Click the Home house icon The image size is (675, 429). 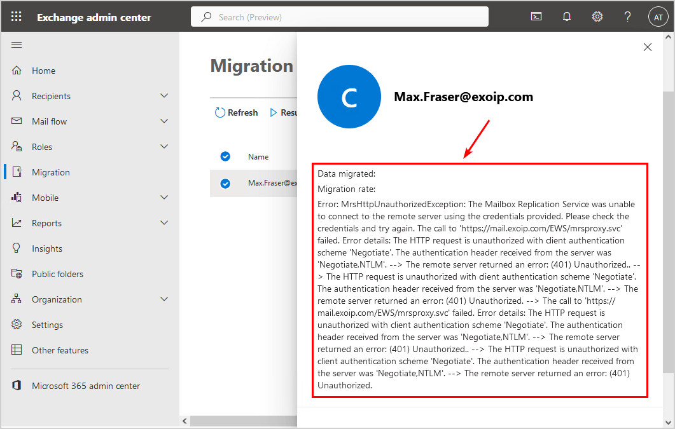tap(17, 70)
